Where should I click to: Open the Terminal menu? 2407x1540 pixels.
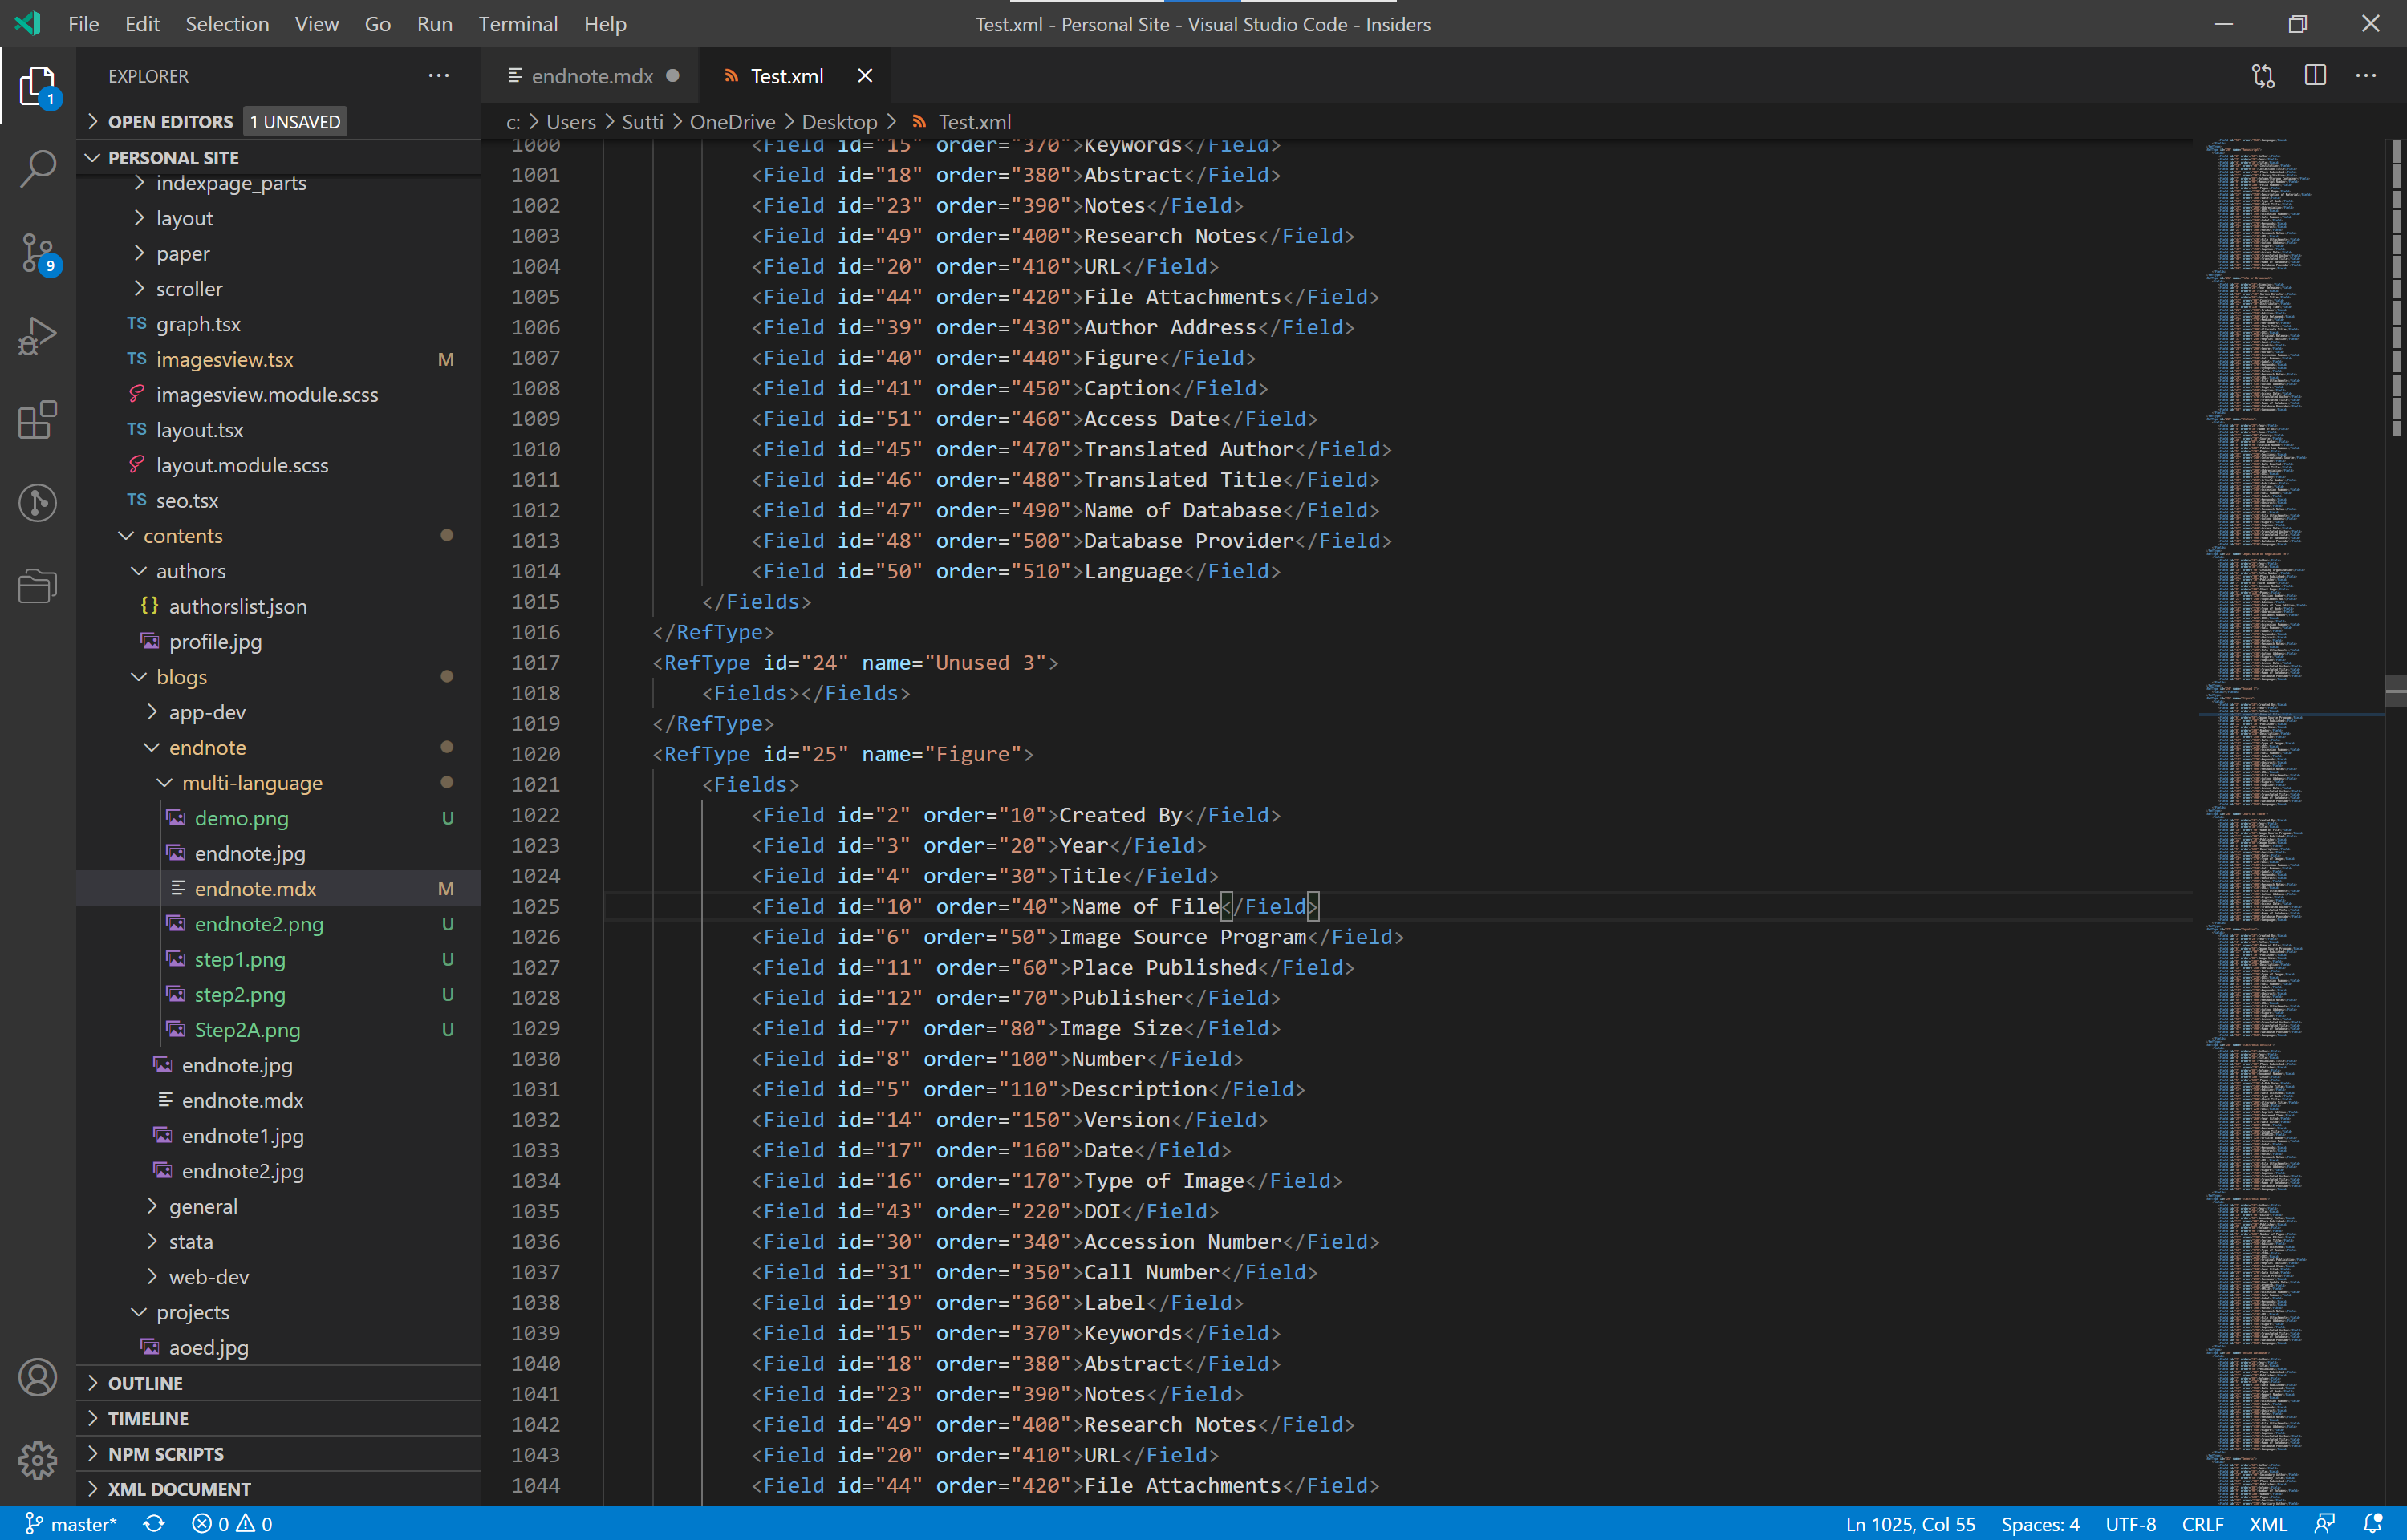pos(517,24)
